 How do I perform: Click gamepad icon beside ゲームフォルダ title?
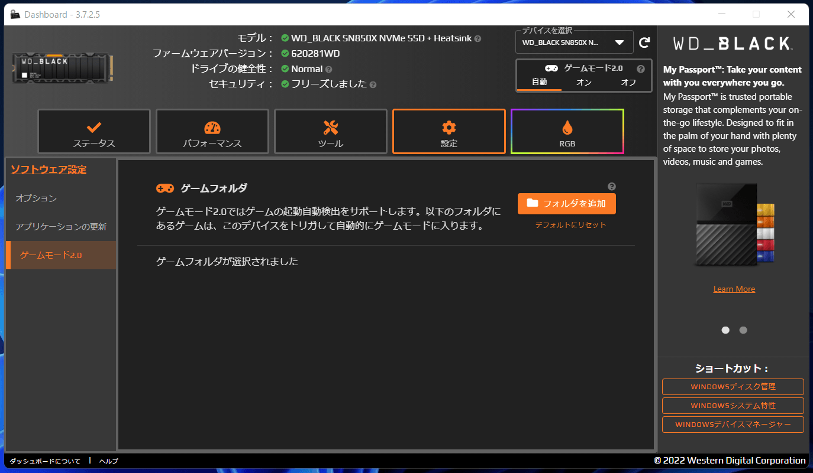tap(164, 188)
